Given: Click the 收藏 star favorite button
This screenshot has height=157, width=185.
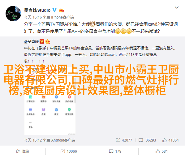Looking at the screenshot, I should coord(23,151).
